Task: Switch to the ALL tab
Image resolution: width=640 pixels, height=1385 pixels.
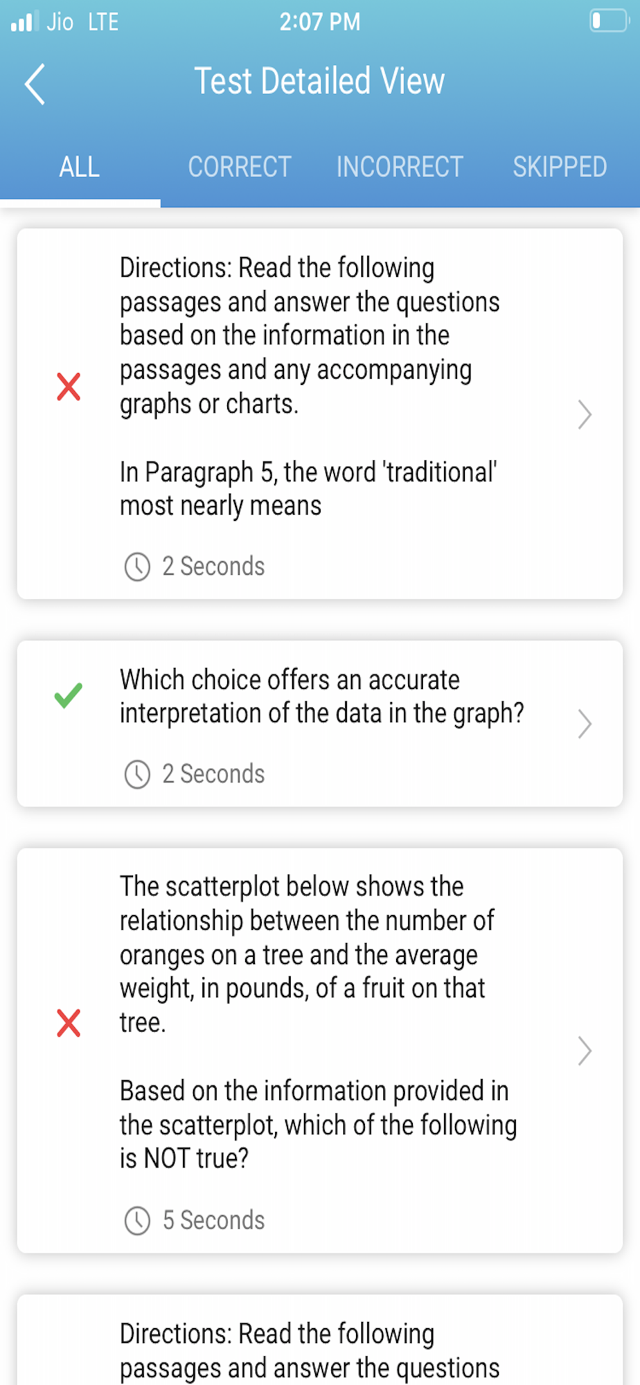Action: 80,167
